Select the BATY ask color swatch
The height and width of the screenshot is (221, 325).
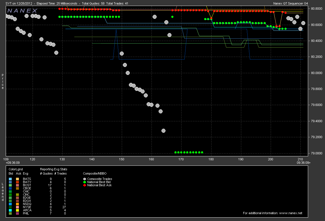click(17, 182)
